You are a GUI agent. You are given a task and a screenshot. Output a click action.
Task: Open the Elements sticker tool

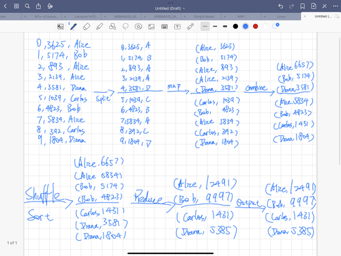(138, 27)
